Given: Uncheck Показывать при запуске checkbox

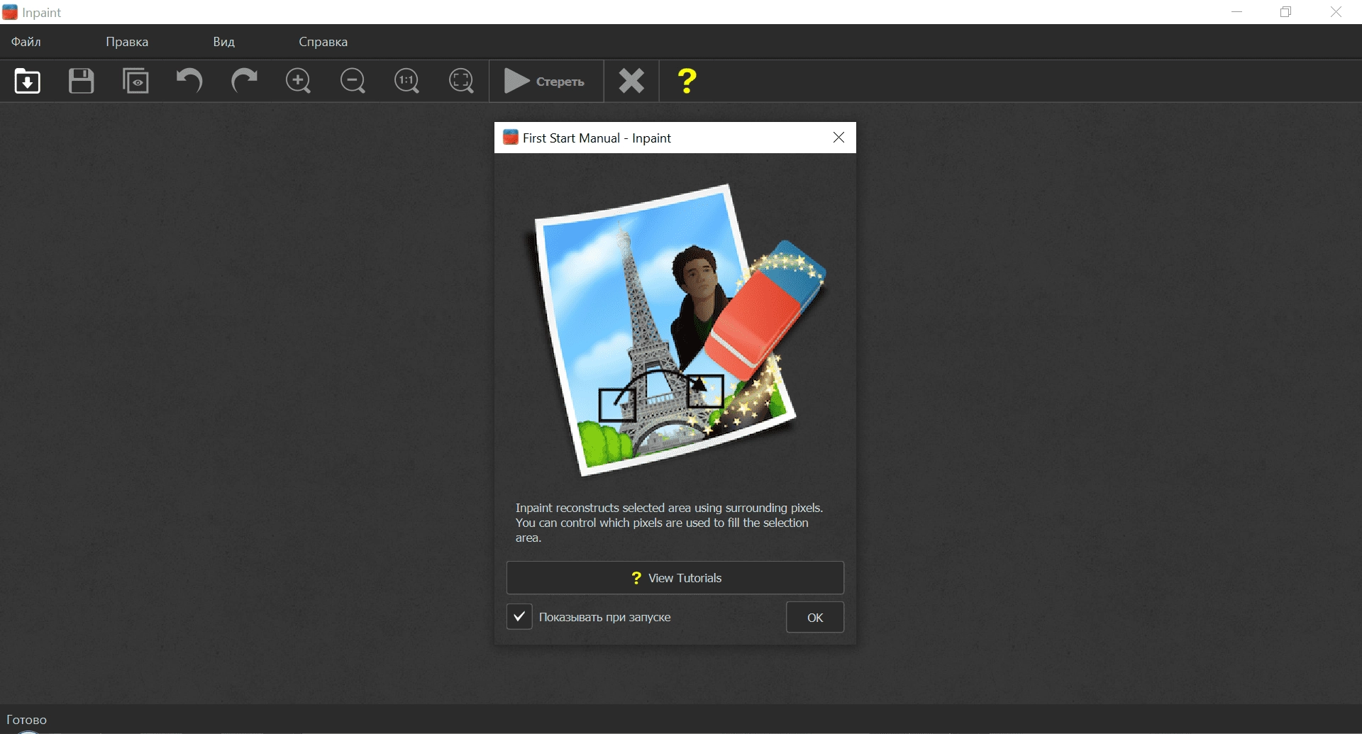Looking at the screenshot, I should pos(519,617).
